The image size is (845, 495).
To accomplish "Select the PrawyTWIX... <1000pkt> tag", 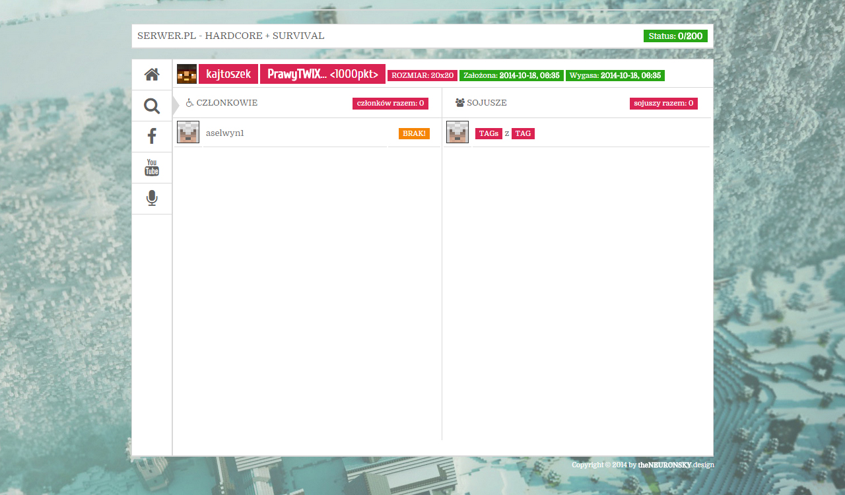I will click(x=323, y=74).
